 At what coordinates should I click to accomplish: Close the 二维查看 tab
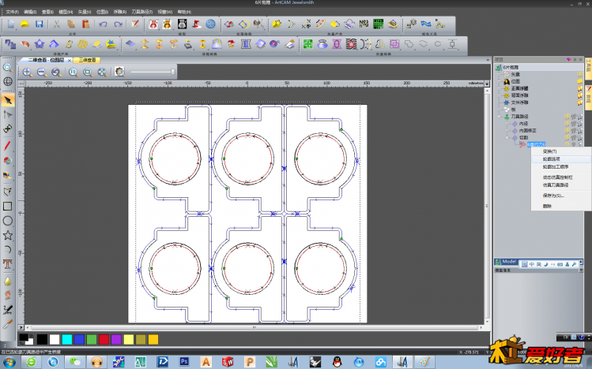point(70,60)
